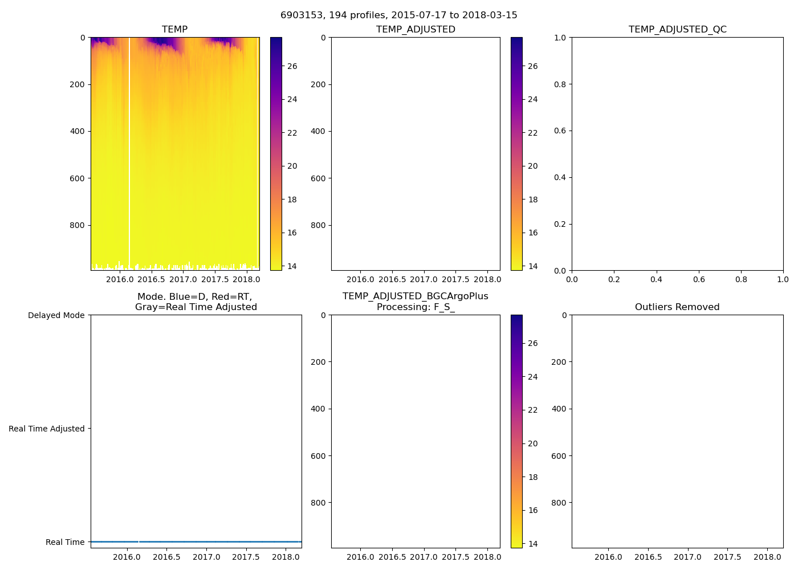Screen dimensions: 798x570
Task: Click the empty Outliers Removed plot area
Action: pyautogui.click(x=677, y=431)
